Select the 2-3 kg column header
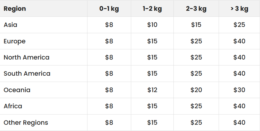Viewport: 260px width, 131px height. [x=196, y=9]
